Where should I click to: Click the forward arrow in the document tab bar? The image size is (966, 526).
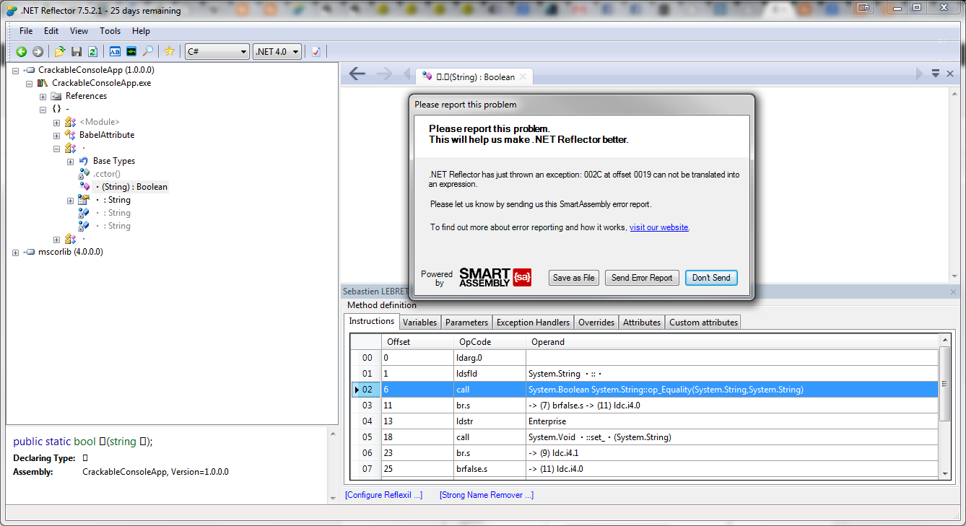point(384,74)
